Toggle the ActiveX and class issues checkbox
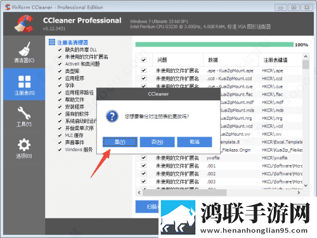The height and width of the screenshot is (238, 317). click(x=60, y=64)
